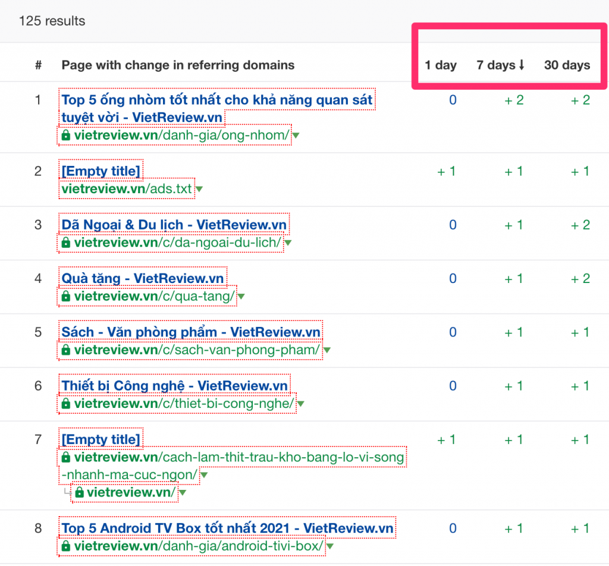Expand the dropdown arrow beside da-ngoai-du-lich URL
Screen dimensions: 609x566
click(288, 243)
